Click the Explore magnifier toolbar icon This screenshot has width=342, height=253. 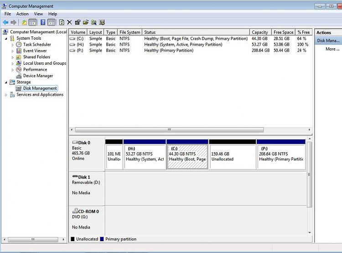point(94,22)
